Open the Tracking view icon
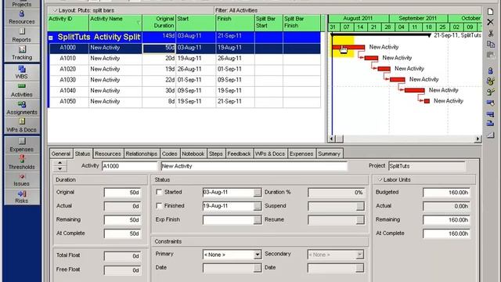 tap(22, 53)
